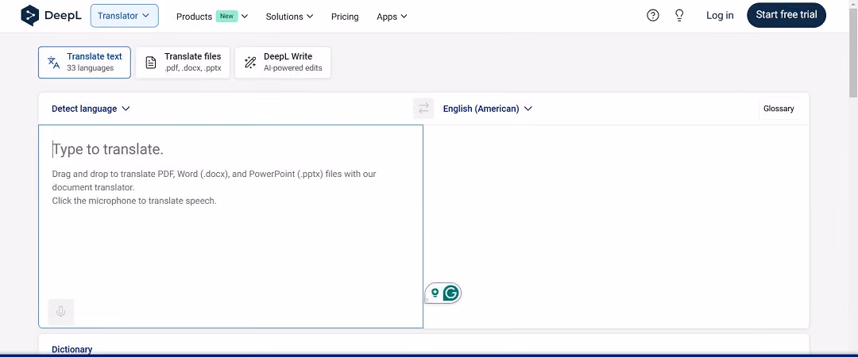Click into the Type to translate field
This screenshot has height=357, width=858.
pos(230,226)
